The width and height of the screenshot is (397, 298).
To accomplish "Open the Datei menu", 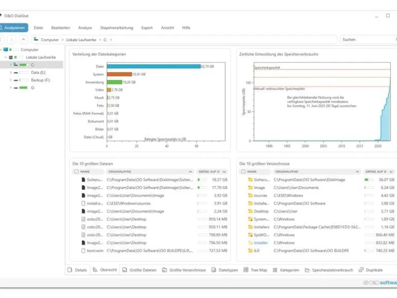I will pos(39,28).
